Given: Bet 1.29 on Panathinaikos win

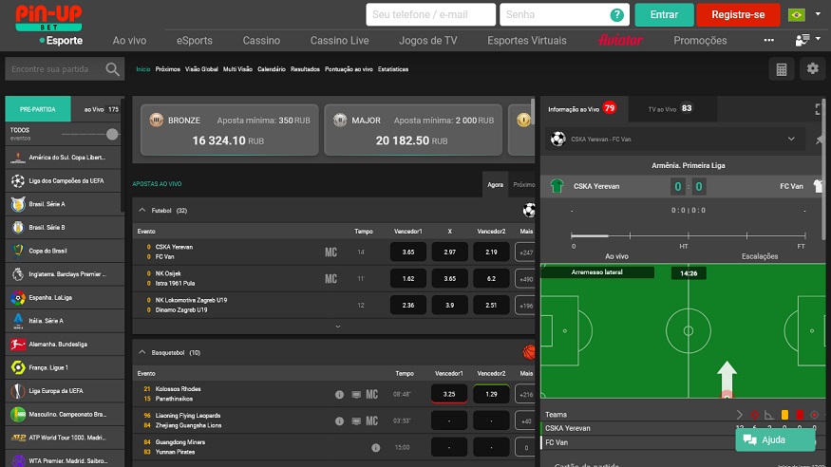Looking at the screenshot, I should pyautogui.click(x=491, y=394).
